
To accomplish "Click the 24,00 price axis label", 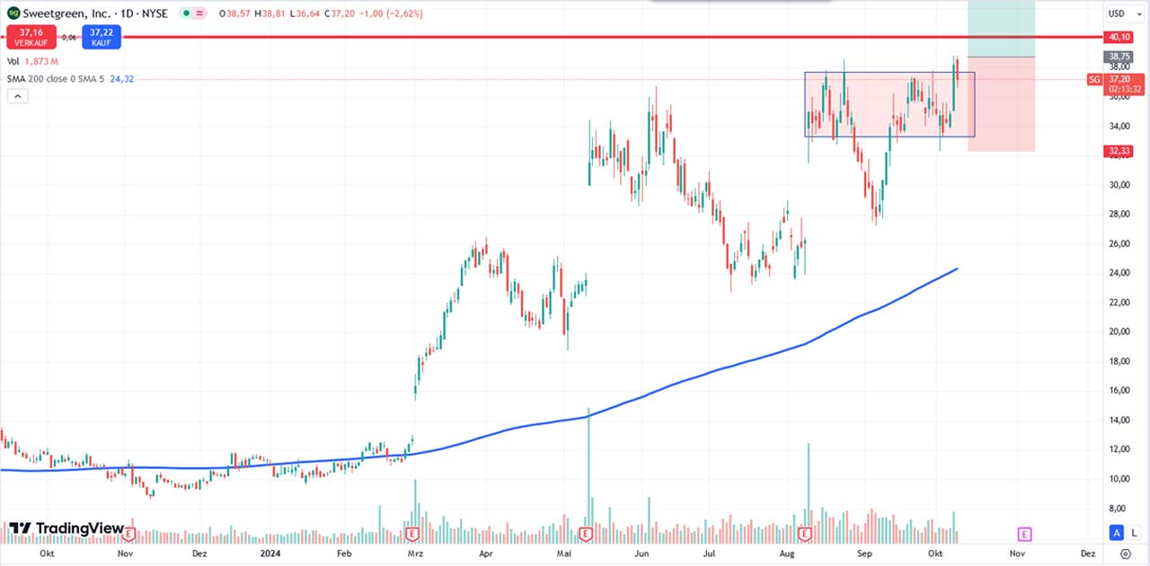I will click(1119, 273).
